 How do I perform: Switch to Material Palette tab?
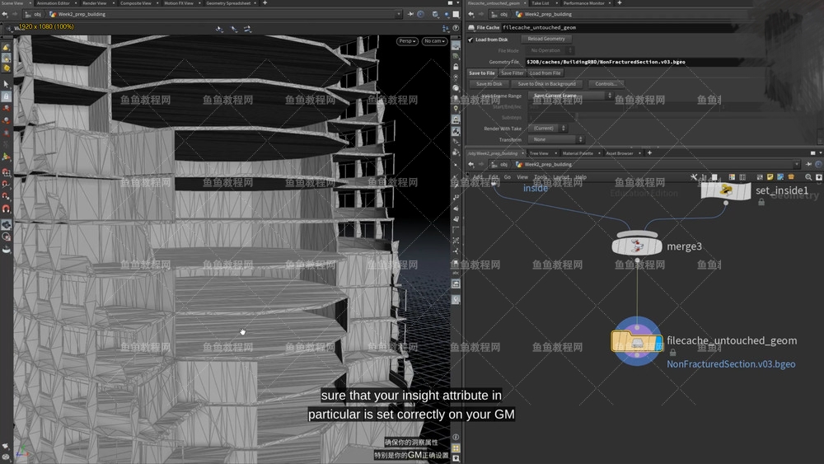578,153
